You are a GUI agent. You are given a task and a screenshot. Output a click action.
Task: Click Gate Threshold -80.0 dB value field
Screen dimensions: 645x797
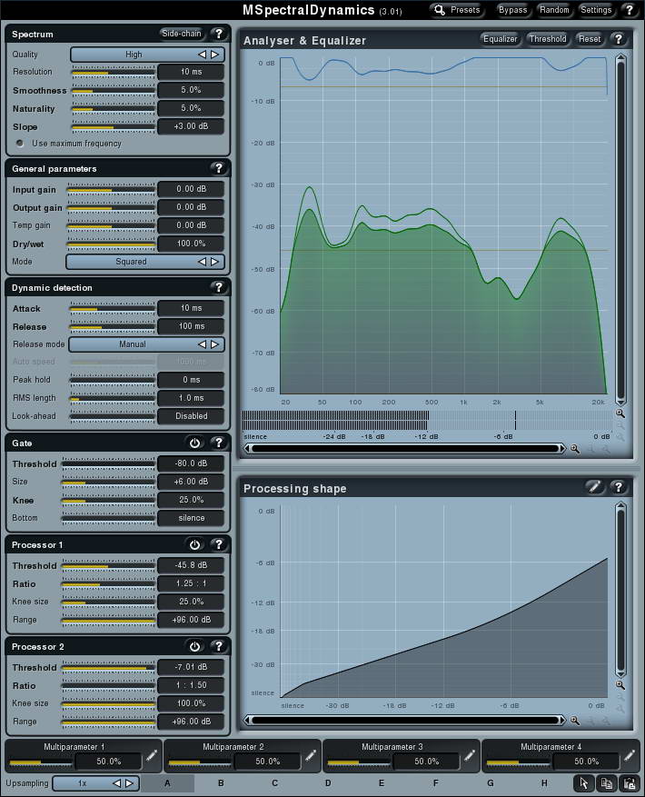(x=191, y=463)
